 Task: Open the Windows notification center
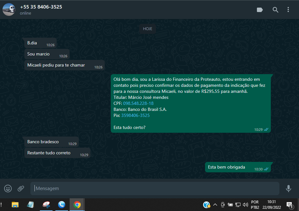coord(289,205)
